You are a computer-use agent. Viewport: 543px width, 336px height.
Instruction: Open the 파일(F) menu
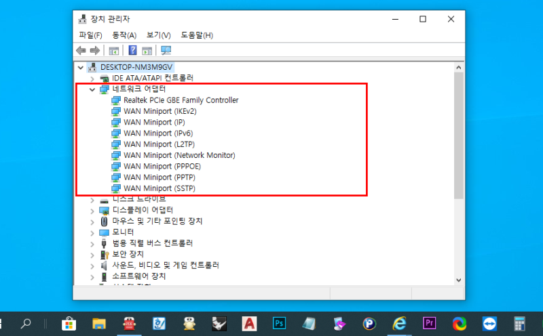pos(90,35)
